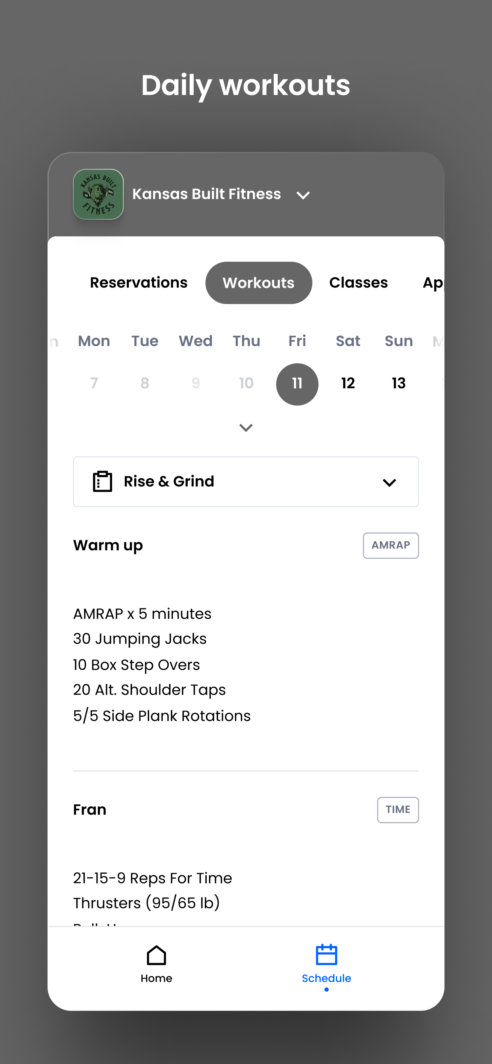Viewport: 492px width, 1064px height.
Task: Tap the 'AMRAP x 5 minutes' line
Action: (142, 614)
